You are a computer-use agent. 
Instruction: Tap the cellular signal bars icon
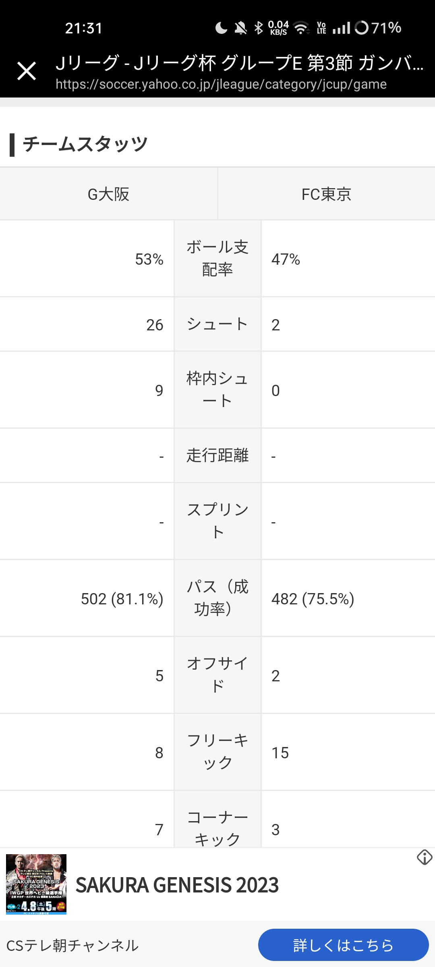coord(342,28)
